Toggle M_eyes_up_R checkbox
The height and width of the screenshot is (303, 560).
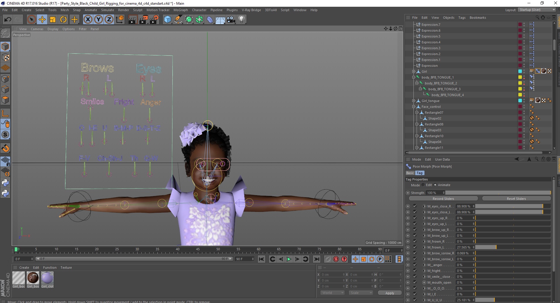click(415, 218)
